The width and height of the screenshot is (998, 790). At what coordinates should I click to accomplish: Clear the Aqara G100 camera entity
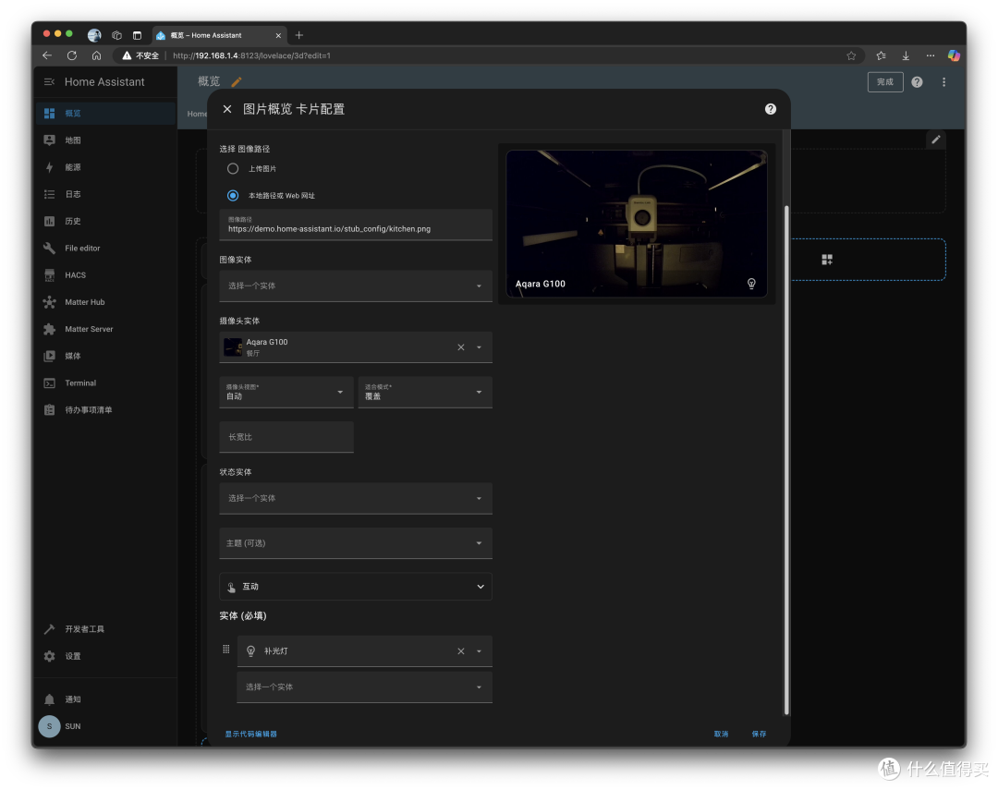pos(461,346)
